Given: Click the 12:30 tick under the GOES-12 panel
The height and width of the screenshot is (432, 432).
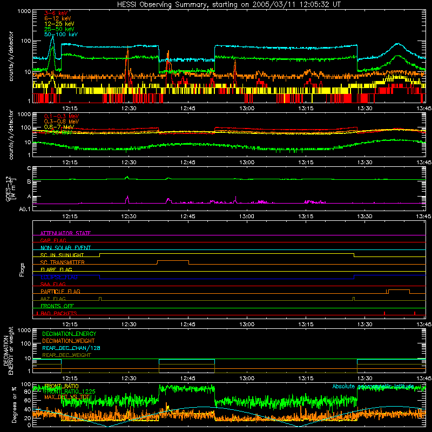Looking at the screenshot, I should pos(129,217).
